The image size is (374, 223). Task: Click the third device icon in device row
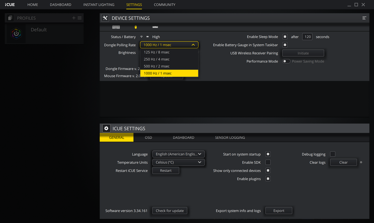pyautogui.click(x=155, y=27)
